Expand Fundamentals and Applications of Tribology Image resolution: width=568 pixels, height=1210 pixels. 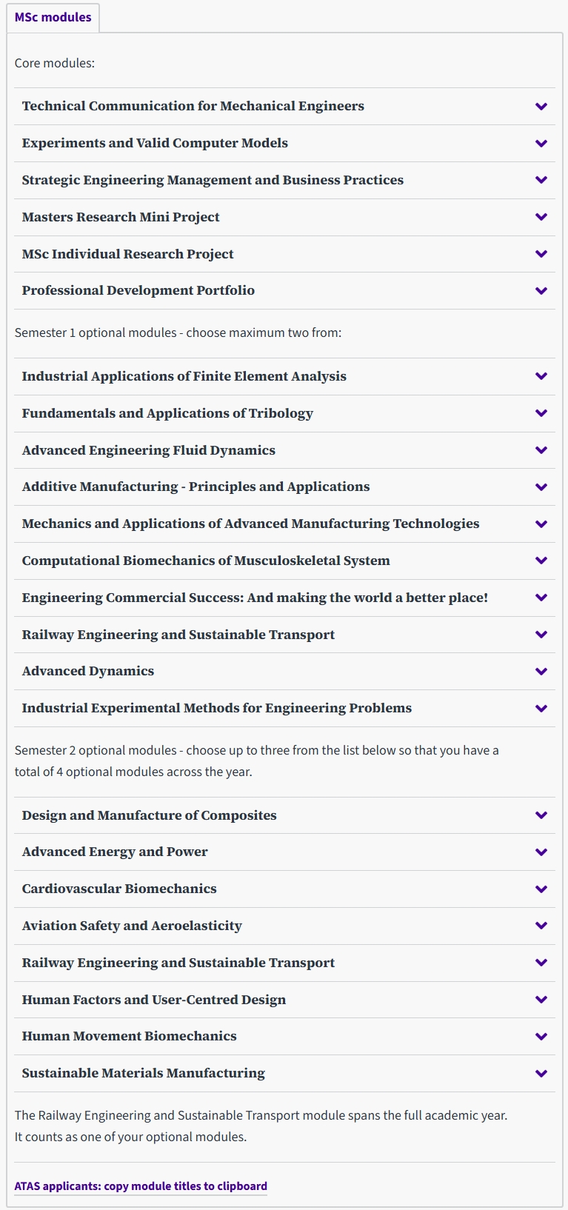(167, 413)
